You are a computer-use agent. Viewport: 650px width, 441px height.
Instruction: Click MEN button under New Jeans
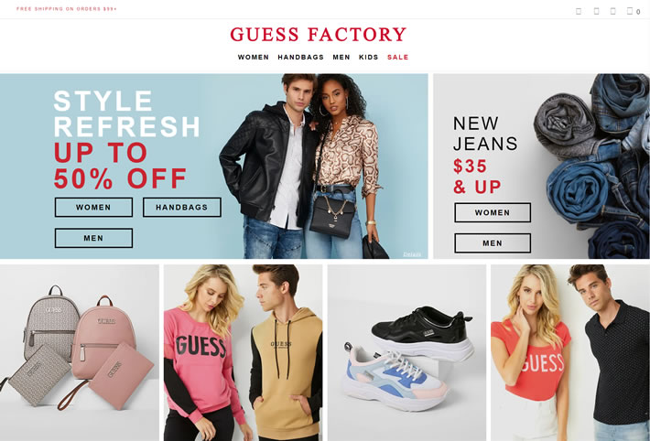coord(493,243)
